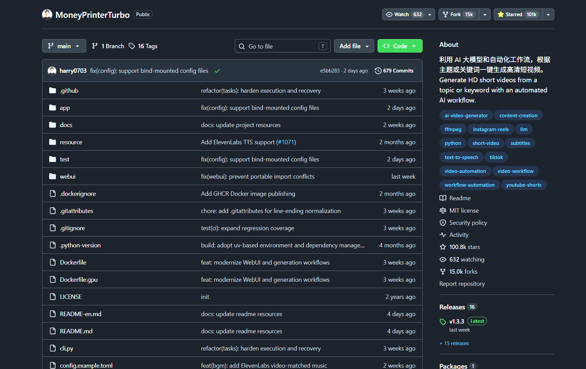
Task: Select the llm topic tag
Action: [524, 130]
